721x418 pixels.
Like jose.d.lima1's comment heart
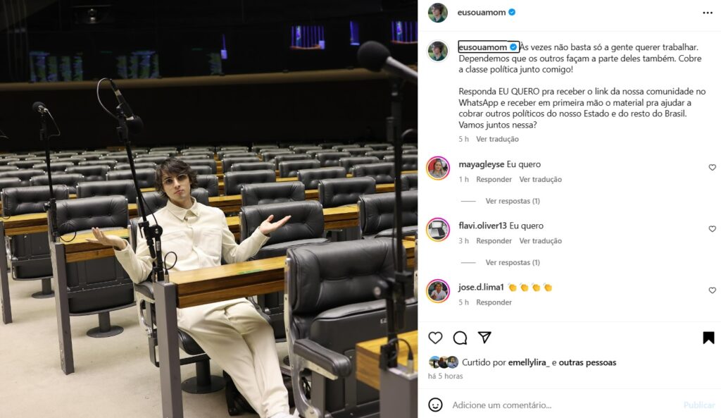pyautogui.click(x=713, y=290)
